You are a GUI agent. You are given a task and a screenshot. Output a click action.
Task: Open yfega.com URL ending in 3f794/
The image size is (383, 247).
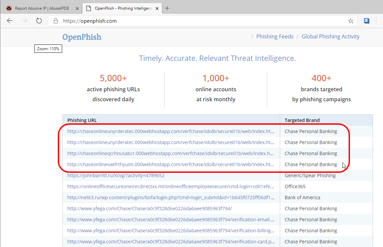point(150,208)
